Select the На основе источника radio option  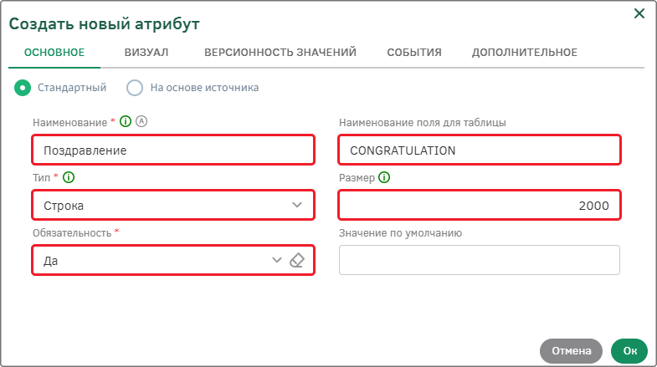tap(135, 88)
